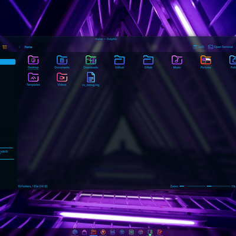Click the Open Terminal button

(221, 47)
